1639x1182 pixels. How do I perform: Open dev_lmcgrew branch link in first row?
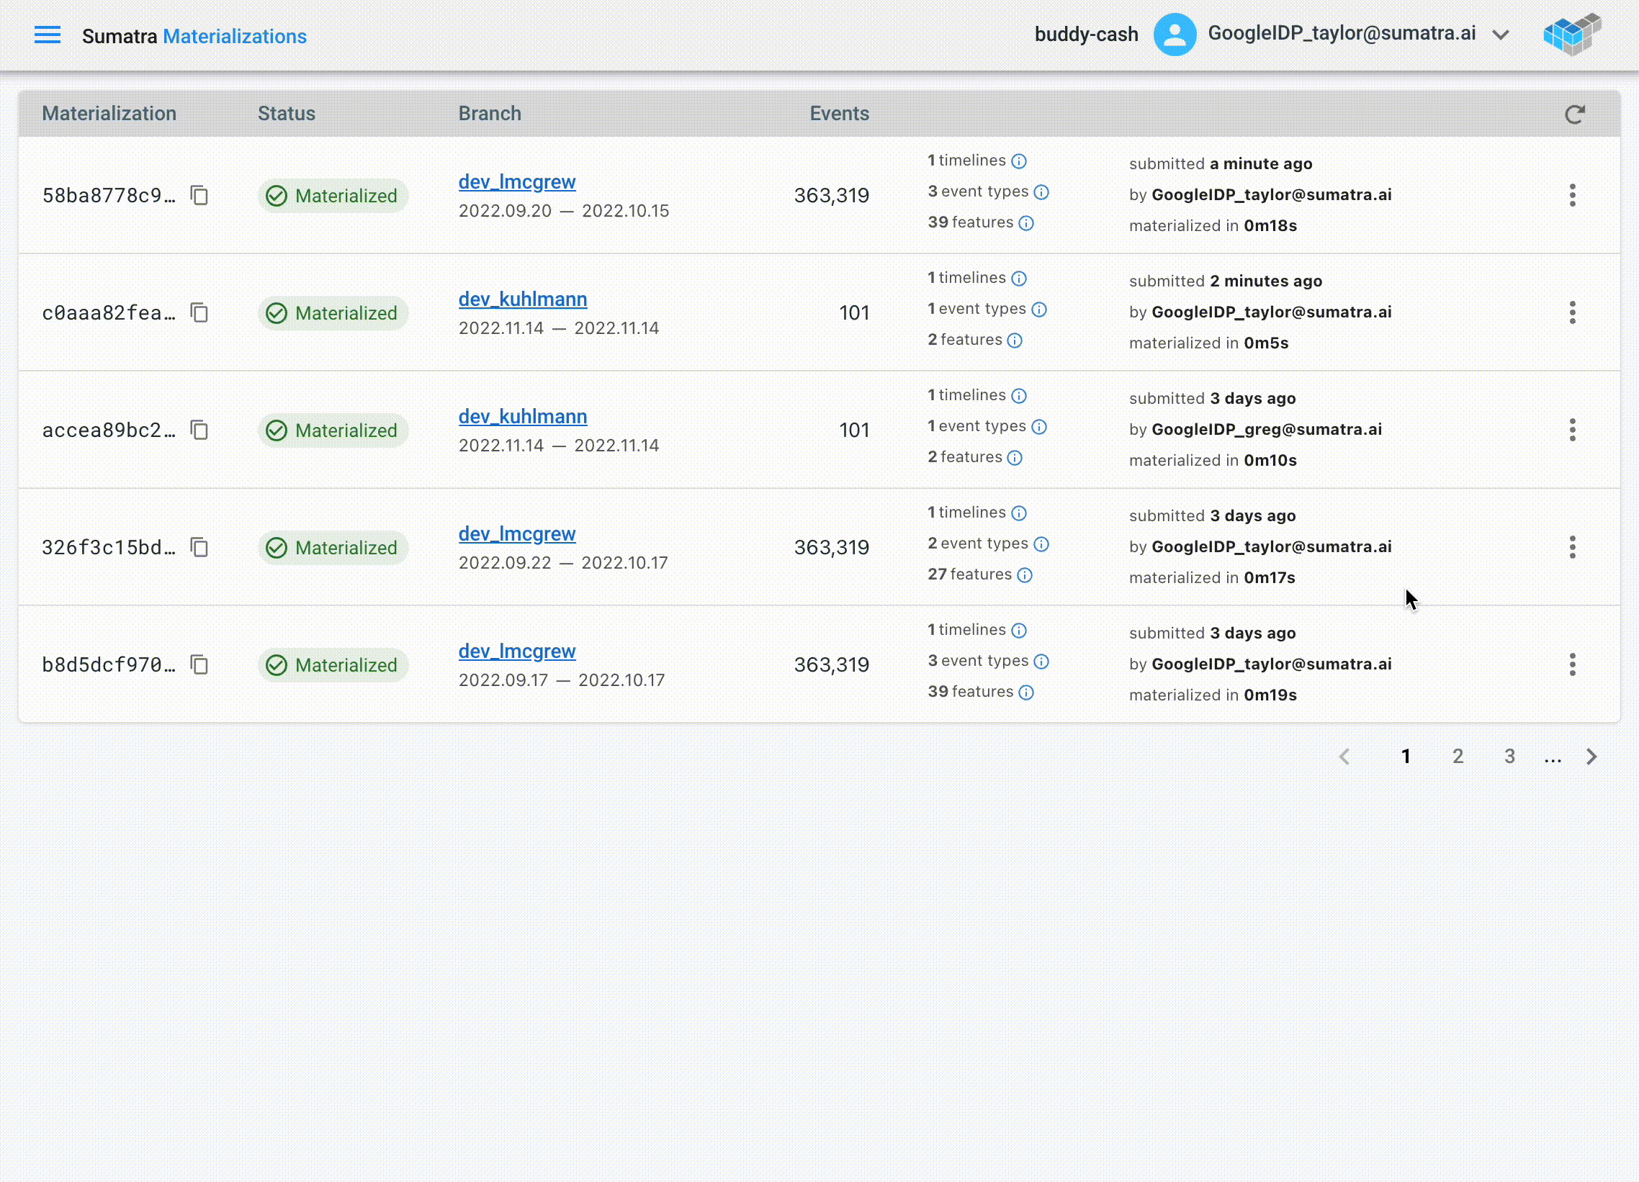coord(517,182)
